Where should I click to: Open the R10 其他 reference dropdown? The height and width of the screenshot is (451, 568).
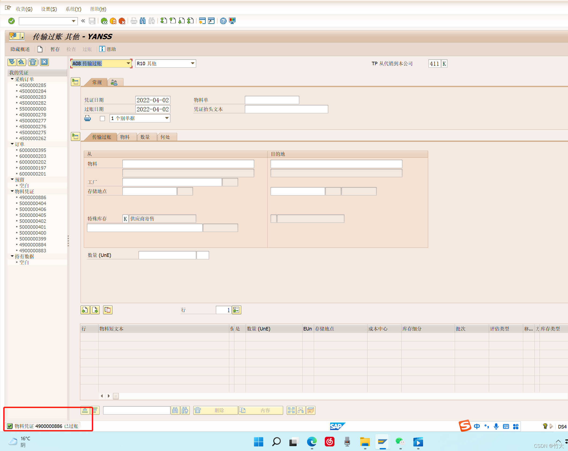tap(192, 63)
